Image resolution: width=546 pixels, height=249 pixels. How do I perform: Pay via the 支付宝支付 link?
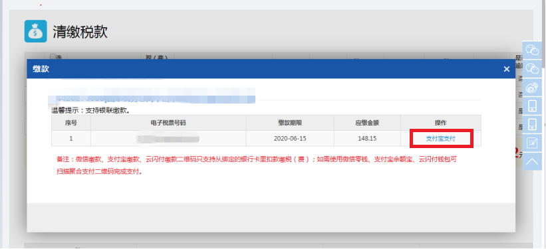(x=440, y=138)
